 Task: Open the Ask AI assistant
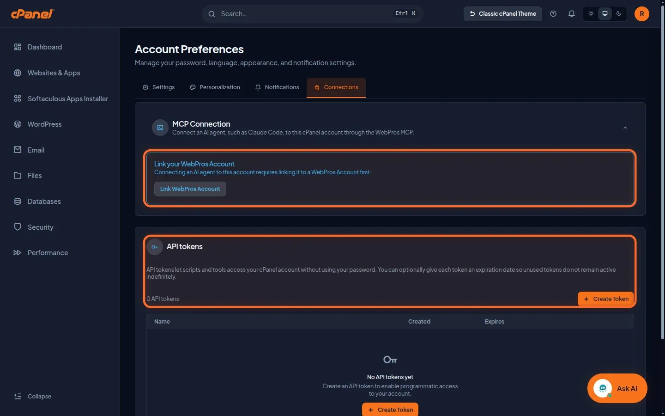617,388
